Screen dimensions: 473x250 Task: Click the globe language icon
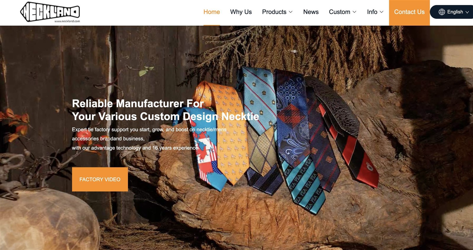442,12
